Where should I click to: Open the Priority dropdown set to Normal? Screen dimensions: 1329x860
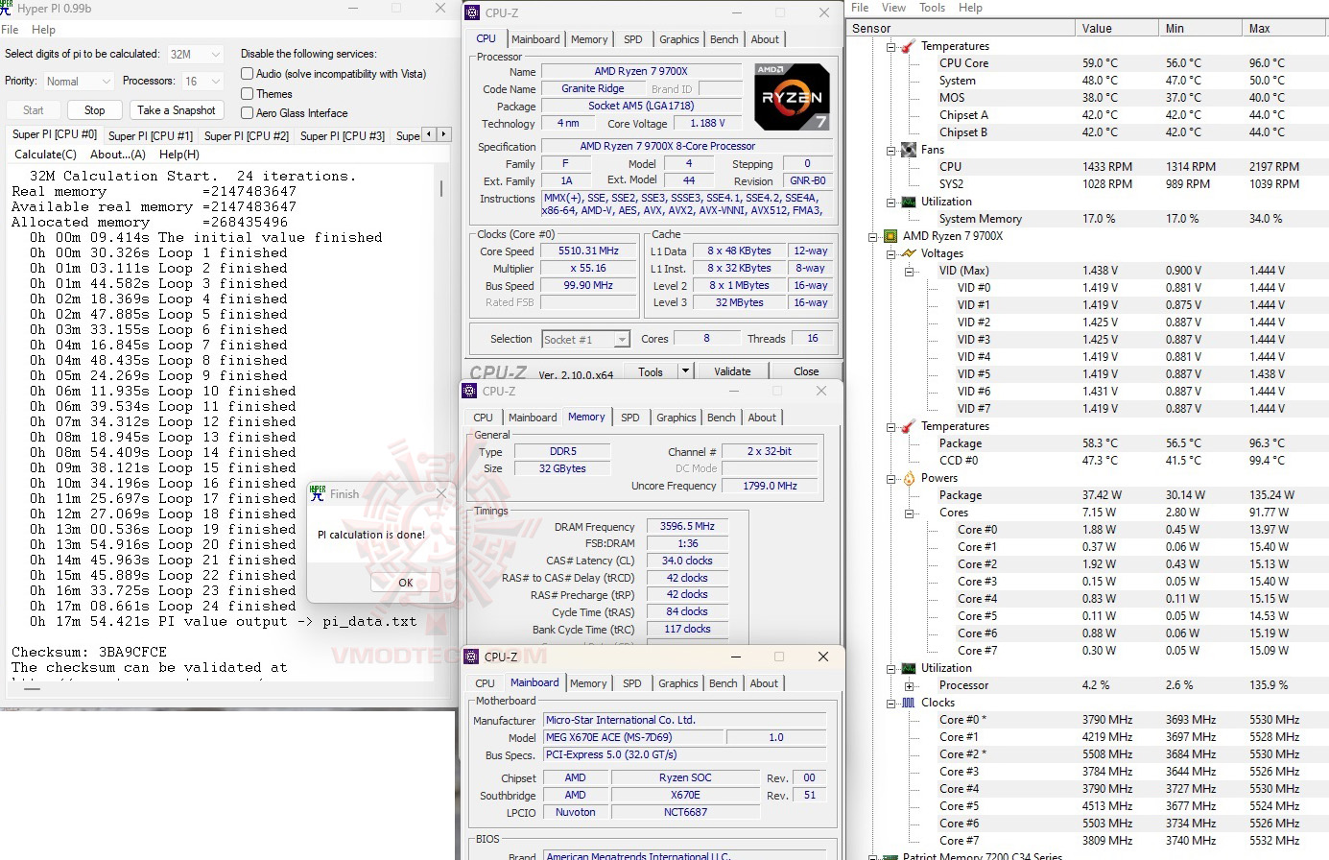(78, 82)
